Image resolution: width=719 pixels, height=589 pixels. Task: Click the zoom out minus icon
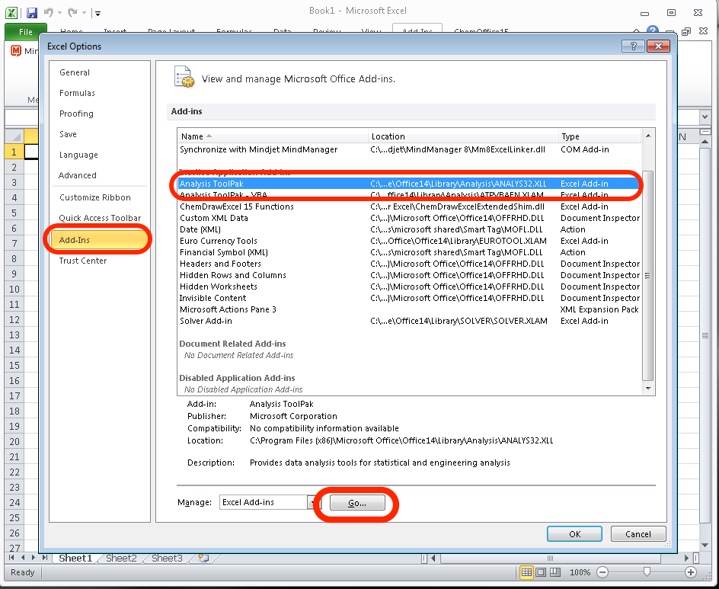click(602, 572)
